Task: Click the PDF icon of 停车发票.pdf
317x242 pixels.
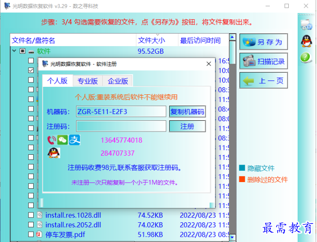Action: coord(39,234)
